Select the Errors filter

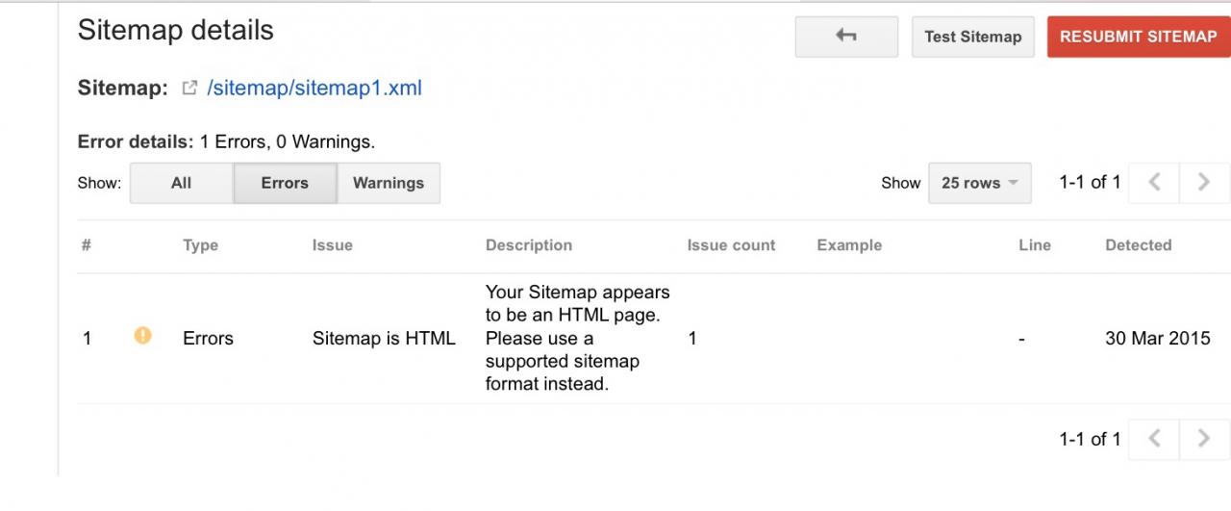285,183
